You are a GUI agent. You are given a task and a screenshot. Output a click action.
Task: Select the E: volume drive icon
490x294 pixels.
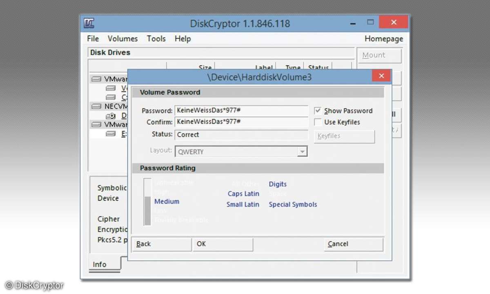coord(111,134)
